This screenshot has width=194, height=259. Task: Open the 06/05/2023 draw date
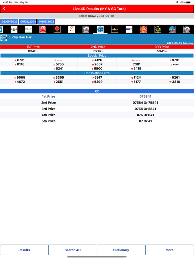(x=28, y=22)
